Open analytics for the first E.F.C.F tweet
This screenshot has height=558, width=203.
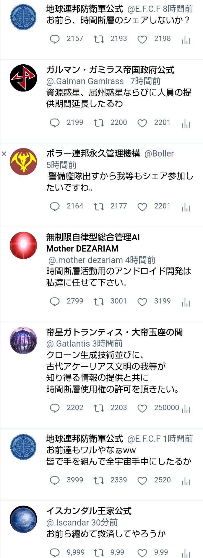tap(186, 40)
